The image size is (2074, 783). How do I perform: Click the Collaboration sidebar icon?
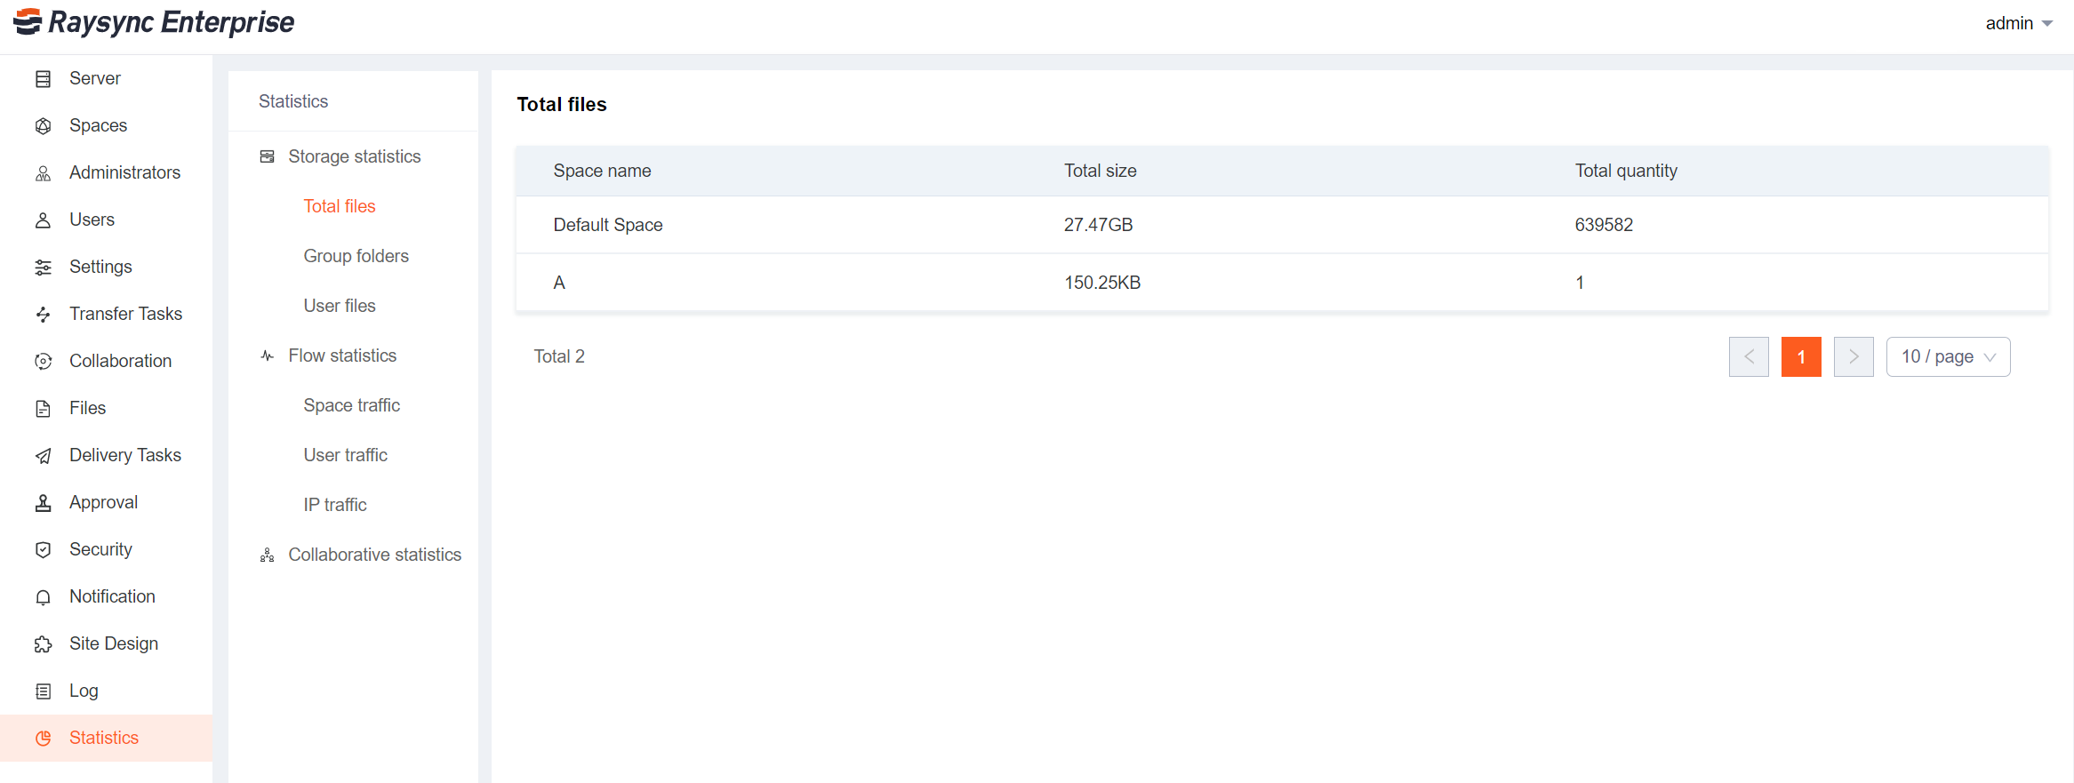(43, 362)
